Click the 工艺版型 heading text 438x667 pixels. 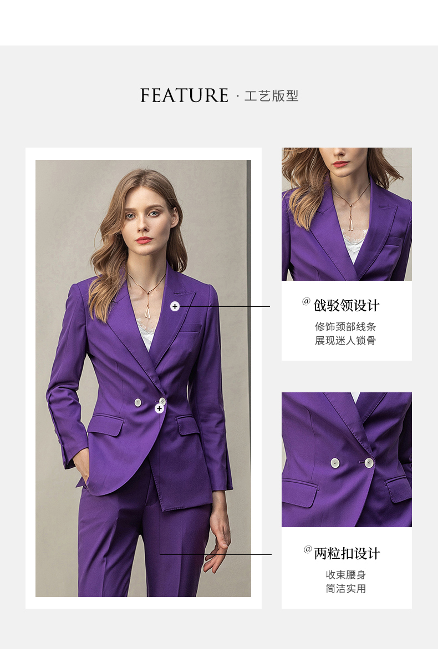coord(272,96)
